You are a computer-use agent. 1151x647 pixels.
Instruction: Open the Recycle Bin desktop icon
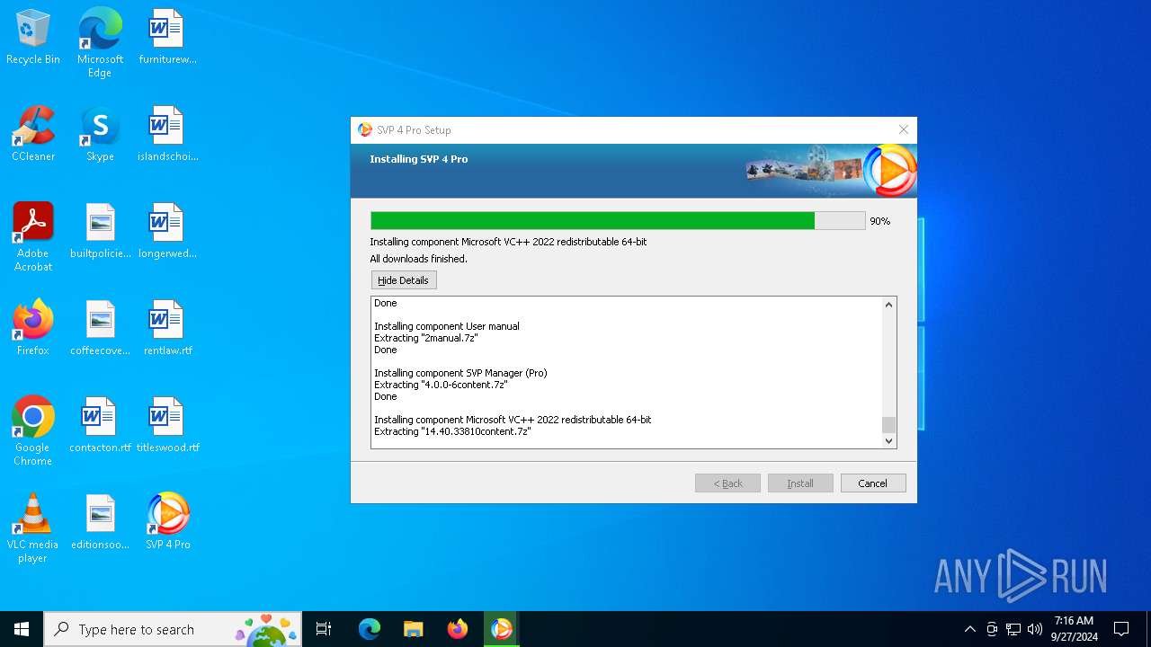tap(33, 38)
